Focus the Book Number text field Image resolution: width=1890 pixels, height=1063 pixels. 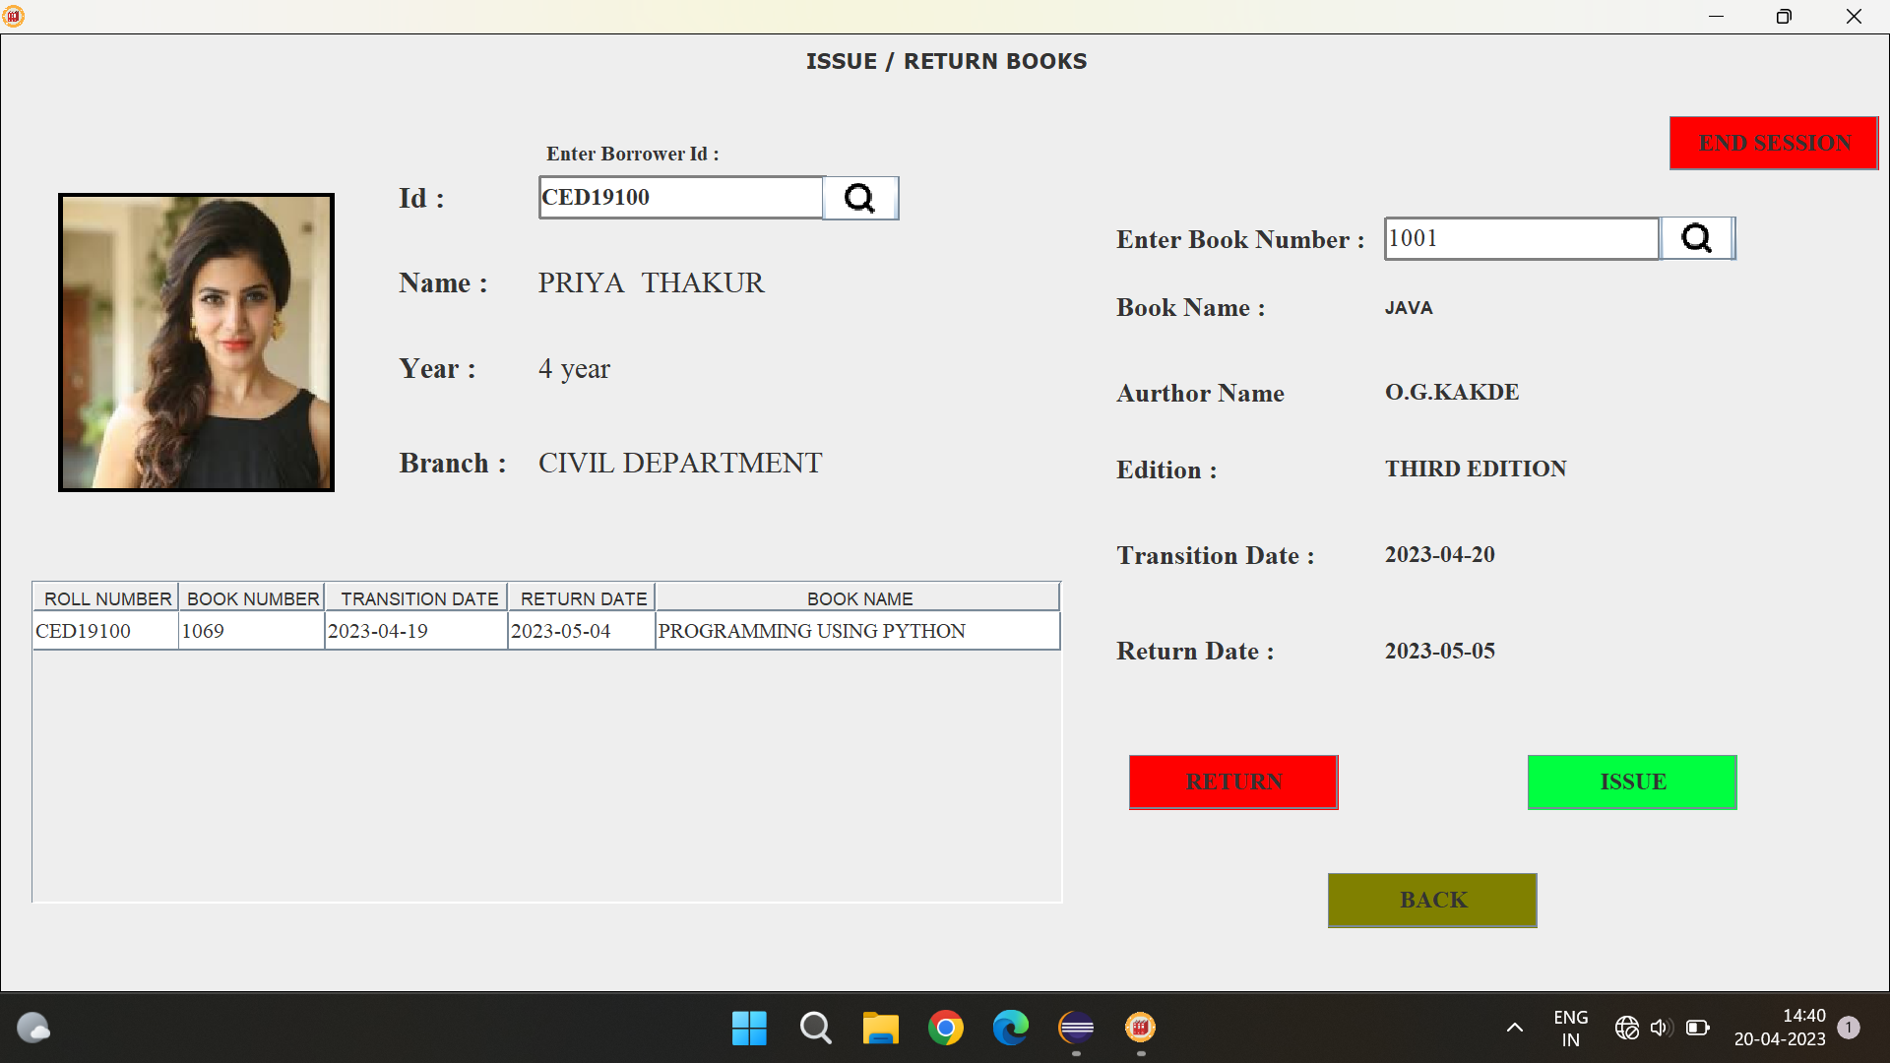point(1521,238)
